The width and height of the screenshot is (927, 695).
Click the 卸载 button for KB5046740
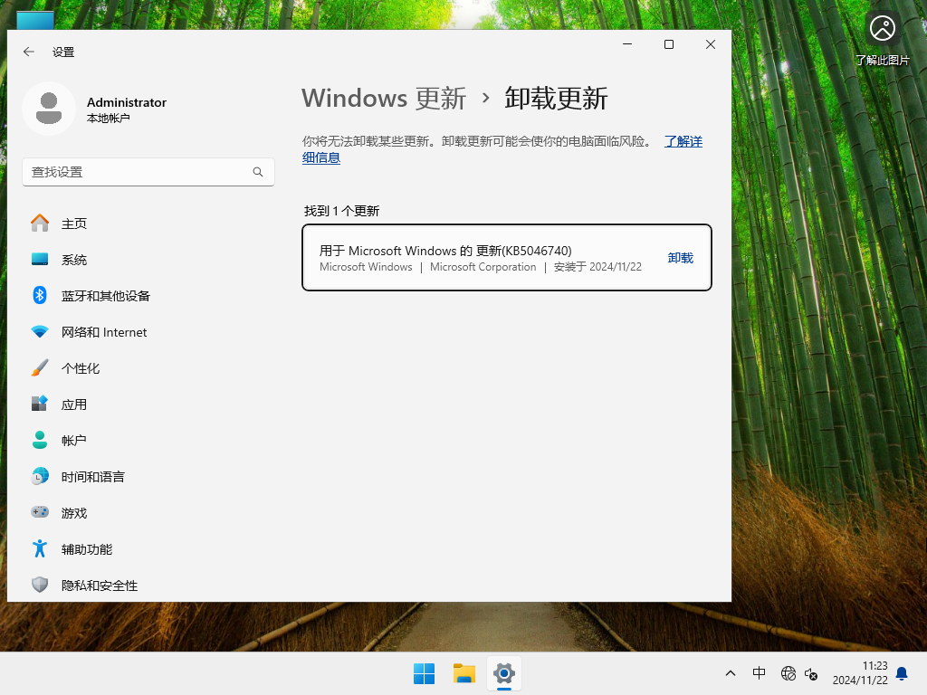pyautogui.click(x=680, y=257)
